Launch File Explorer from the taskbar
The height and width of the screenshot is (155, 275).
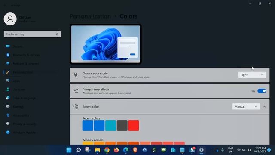(x=98, y=150)
